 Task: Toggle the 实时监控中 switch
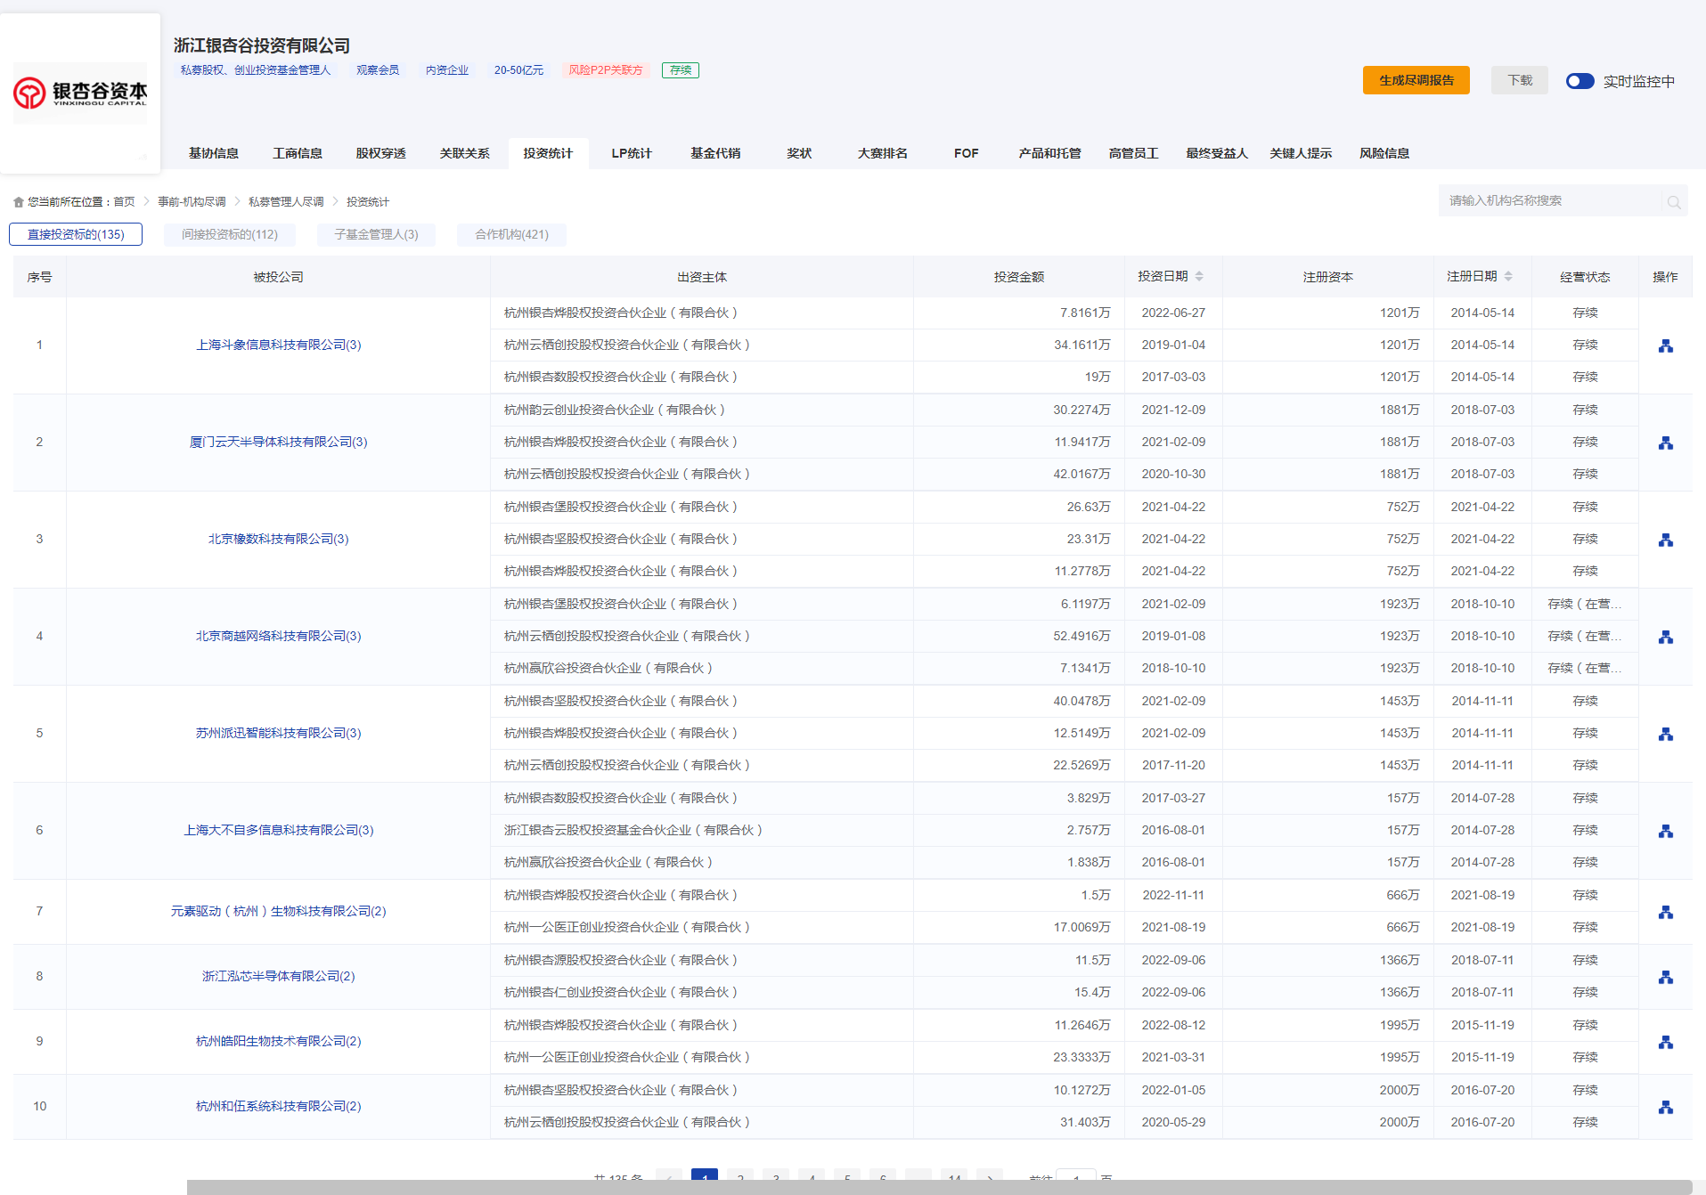click(1579, 81)
